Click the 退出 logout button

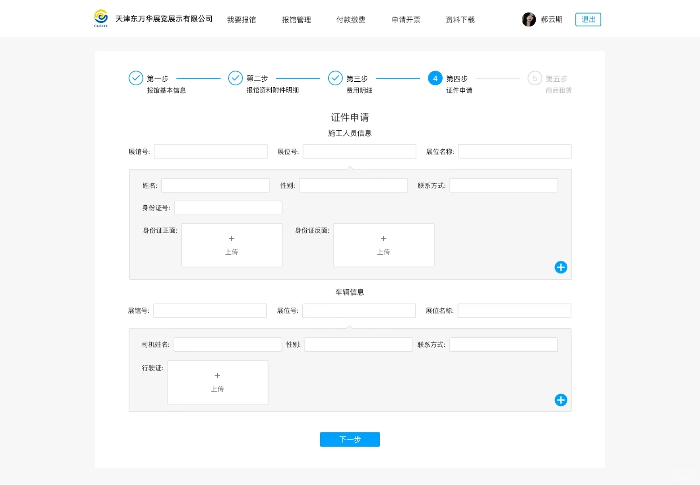click(588, 19)
